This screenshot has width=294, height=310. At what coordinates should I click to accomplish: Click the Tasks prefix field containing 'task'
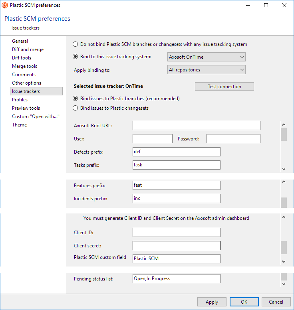pyautogui.click(x=177, y=165)
